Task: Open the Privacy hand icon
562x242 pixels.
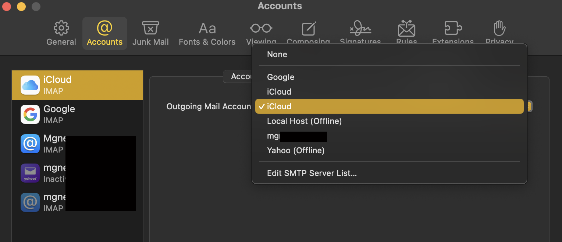Action: point(499,28)
